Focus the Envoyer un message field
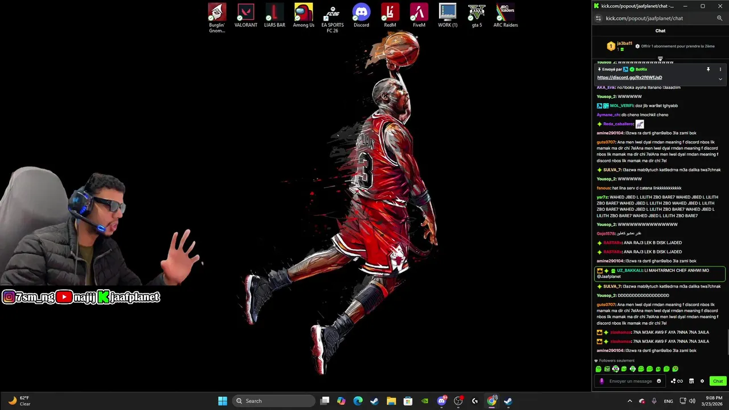This screenshot has width=729, height=410. pyautogui.click(x=630, y=381)
